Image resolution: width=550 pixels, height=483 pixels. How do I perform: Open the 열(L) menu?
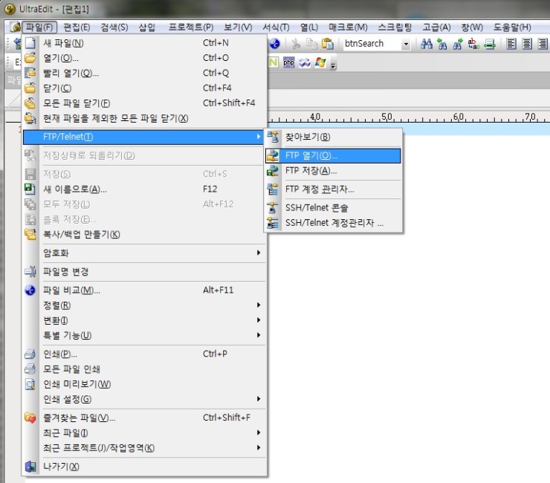coord(309,27)
